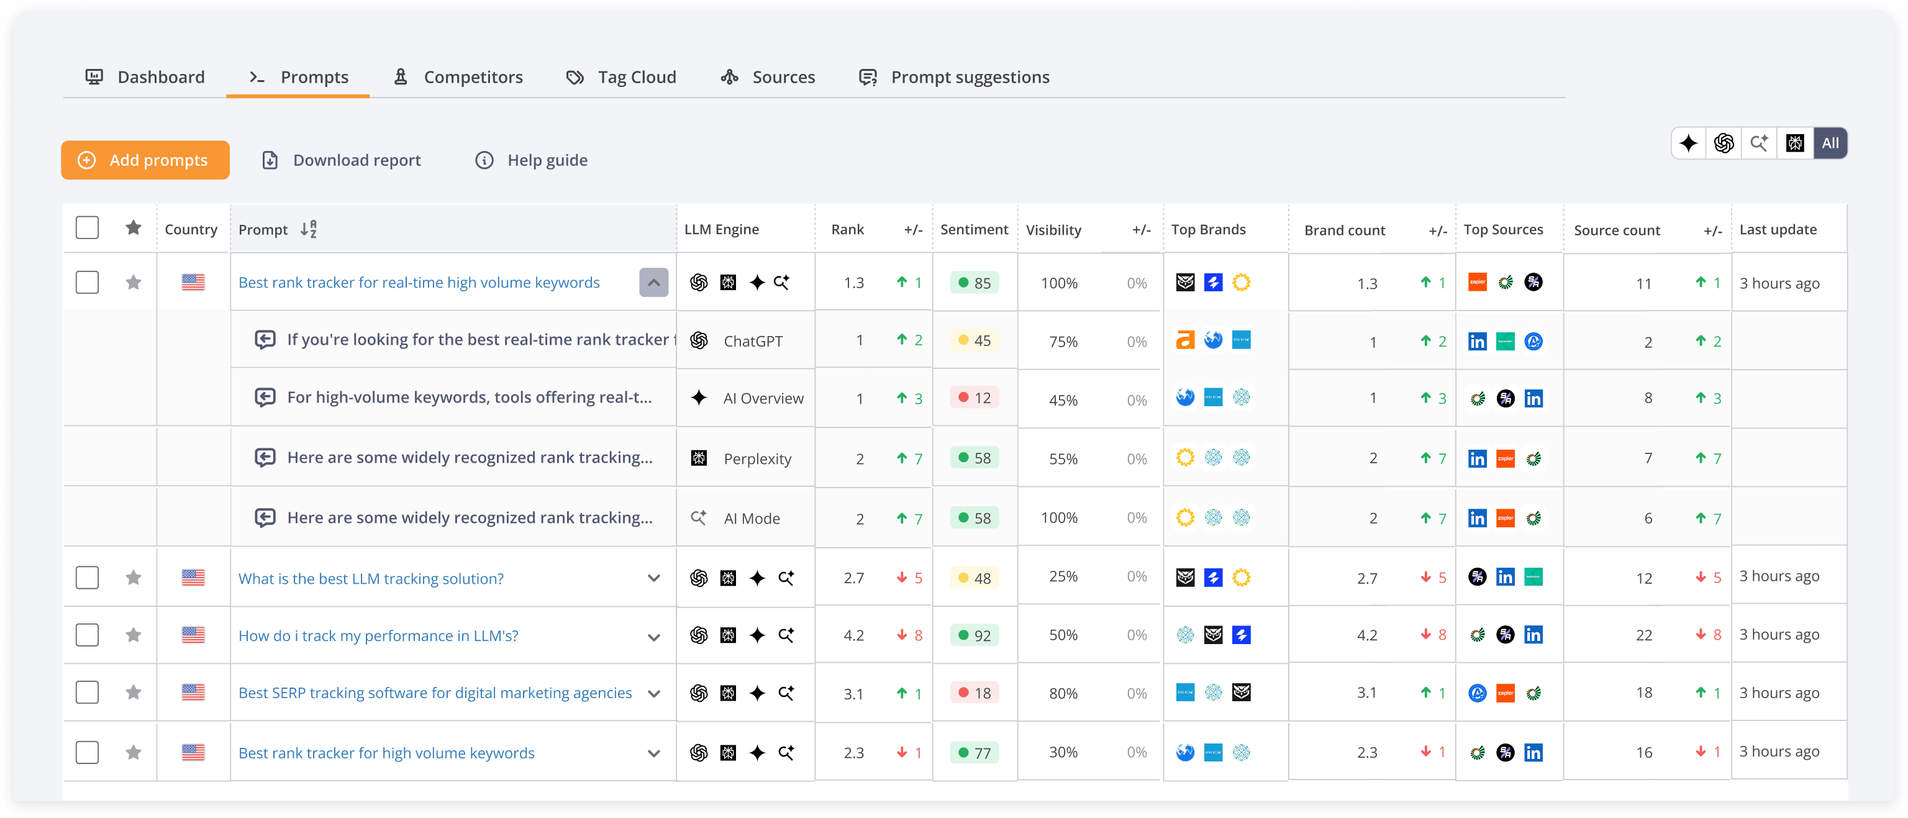
Task: Filter by the AI Overview sparkle engine icon
Action: pyautogui.click(x=1689, y=143)
